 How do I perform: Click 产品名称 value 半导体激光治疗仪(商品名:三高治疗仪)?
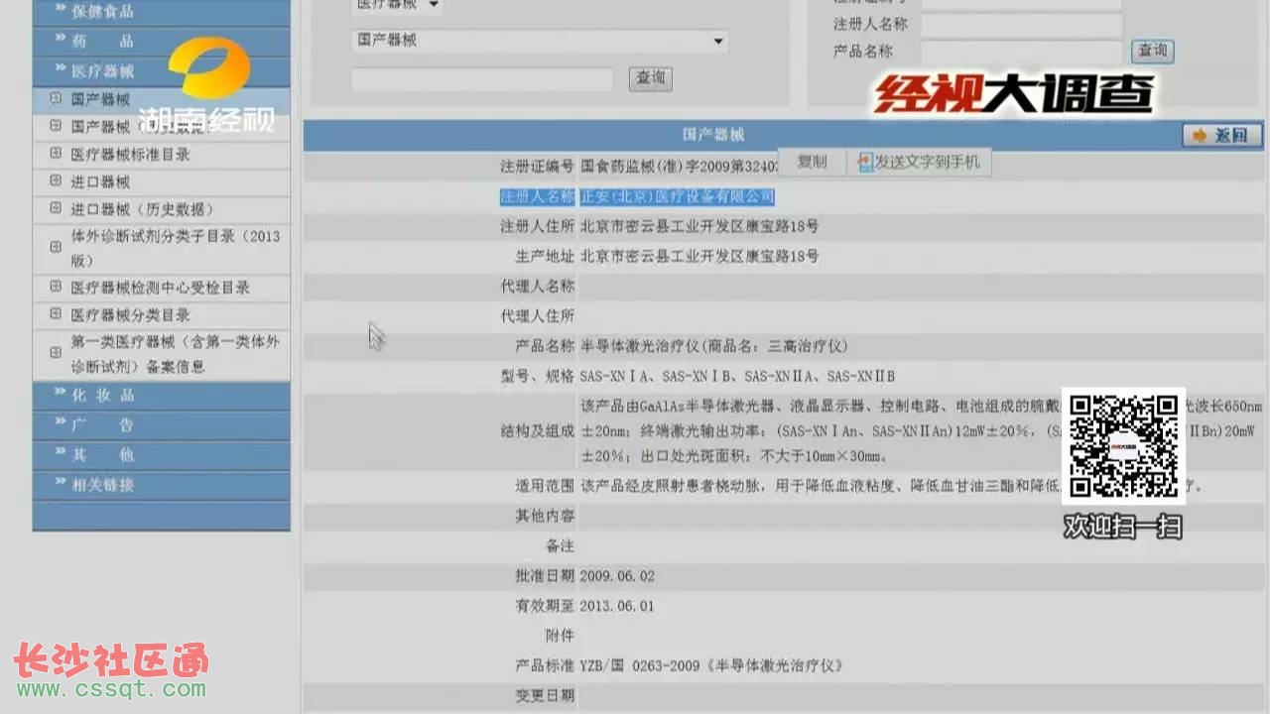[x=714, y=346]
